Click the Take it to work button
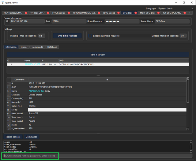The width and height of the screenshot is (196, 161). click(98, 55)
